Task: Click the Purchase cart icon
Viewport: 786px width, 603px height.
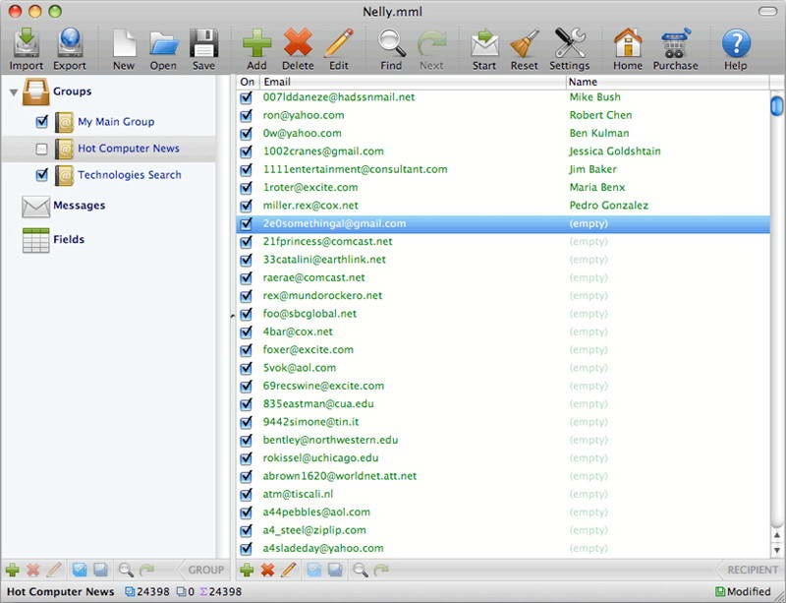Action: (x=675, y=44)
